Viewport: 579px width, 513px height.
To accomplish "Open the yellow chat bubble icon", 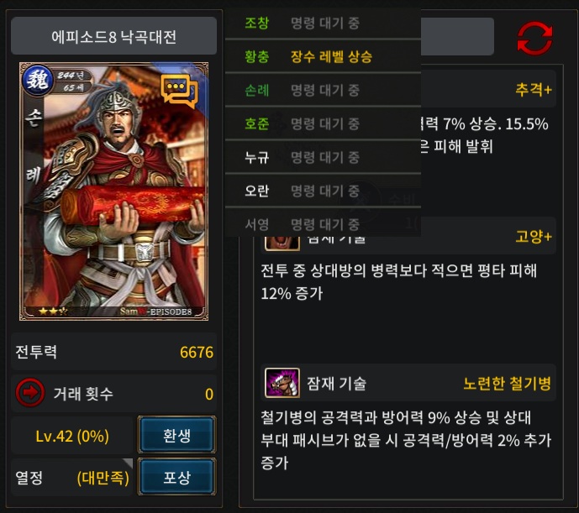I will (x=180, y=91).
